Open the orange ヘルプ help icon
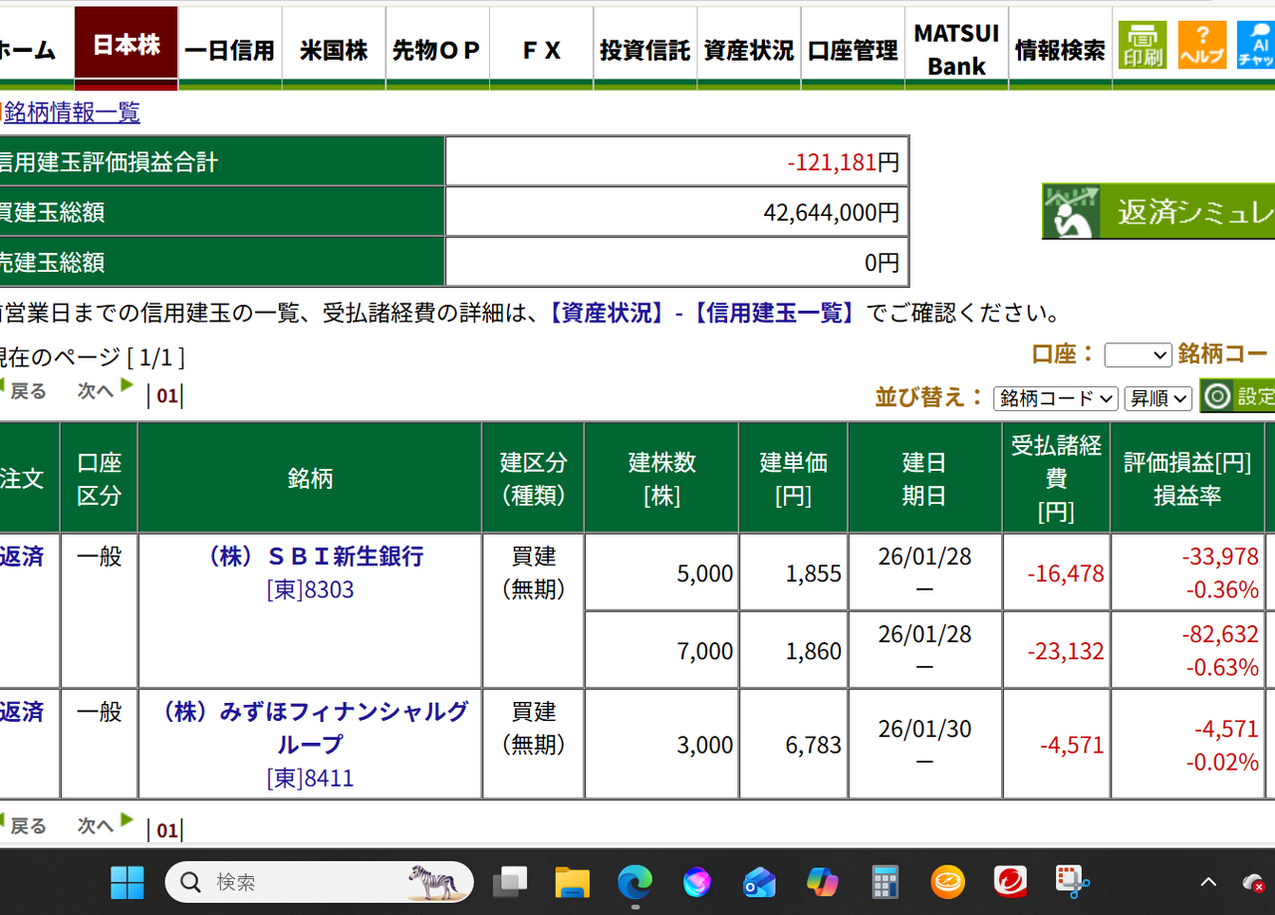The width and height of the screenshot is (1275, 915). (x=1202, y=45)
